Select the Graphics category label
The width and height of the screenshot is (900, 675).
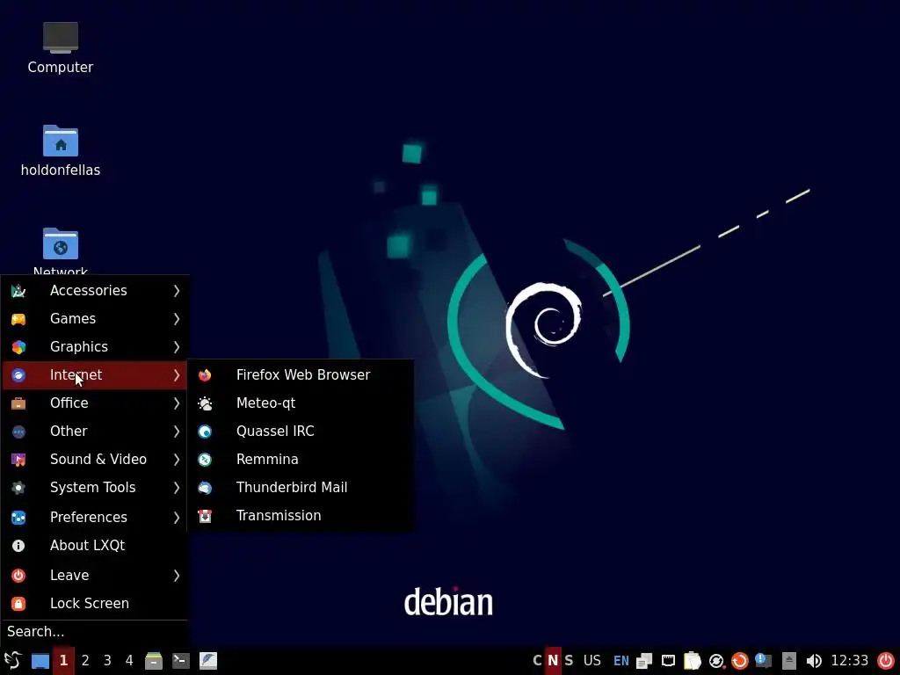pyautogui.click(x=78, y=346)
